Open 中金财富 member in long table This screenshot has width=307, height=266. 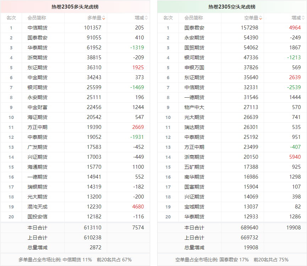tap(37, 107)
